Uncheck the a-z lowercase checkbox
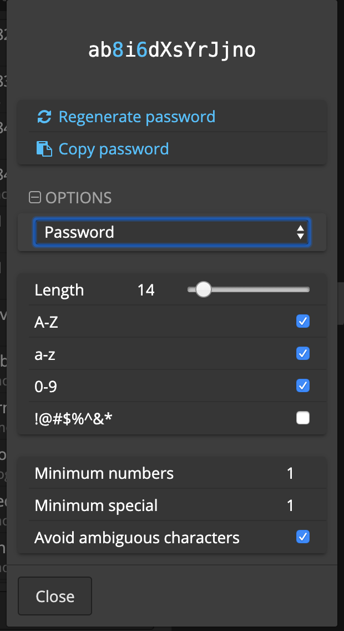344x631 pixels. click(303, 353)
